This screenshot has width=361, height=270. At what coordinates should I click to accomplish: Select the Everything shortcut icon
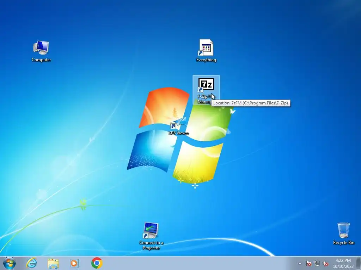206,51
